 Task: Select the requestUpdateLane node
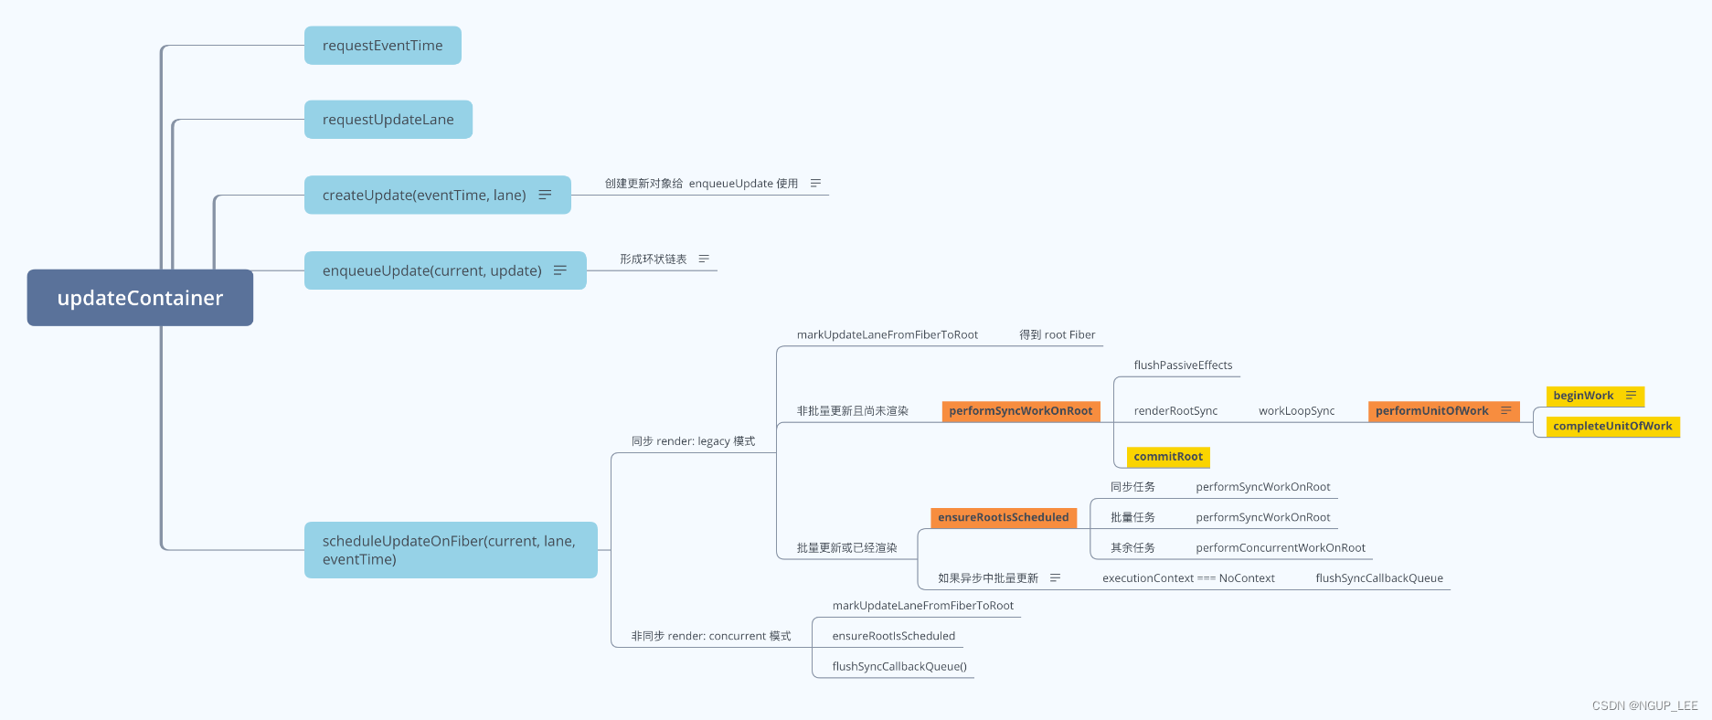click(388, 120)
